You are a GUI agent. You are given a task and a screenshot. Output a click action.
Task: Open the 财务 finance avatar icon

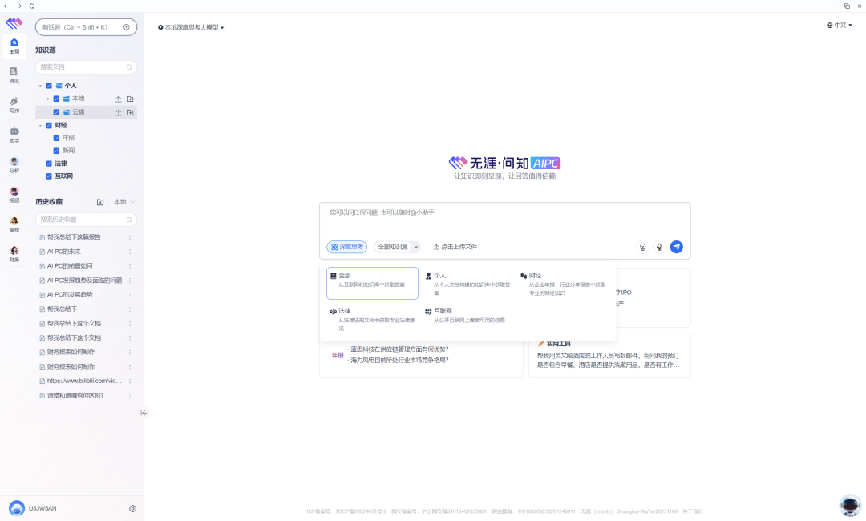[x=14, y=254]
